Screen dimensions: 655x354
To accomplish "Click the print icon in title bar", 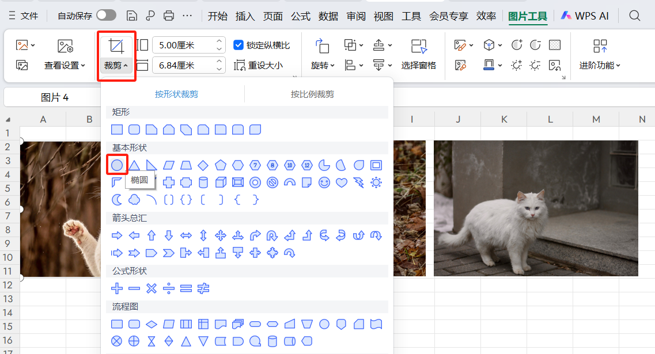I will coord(169,16).
